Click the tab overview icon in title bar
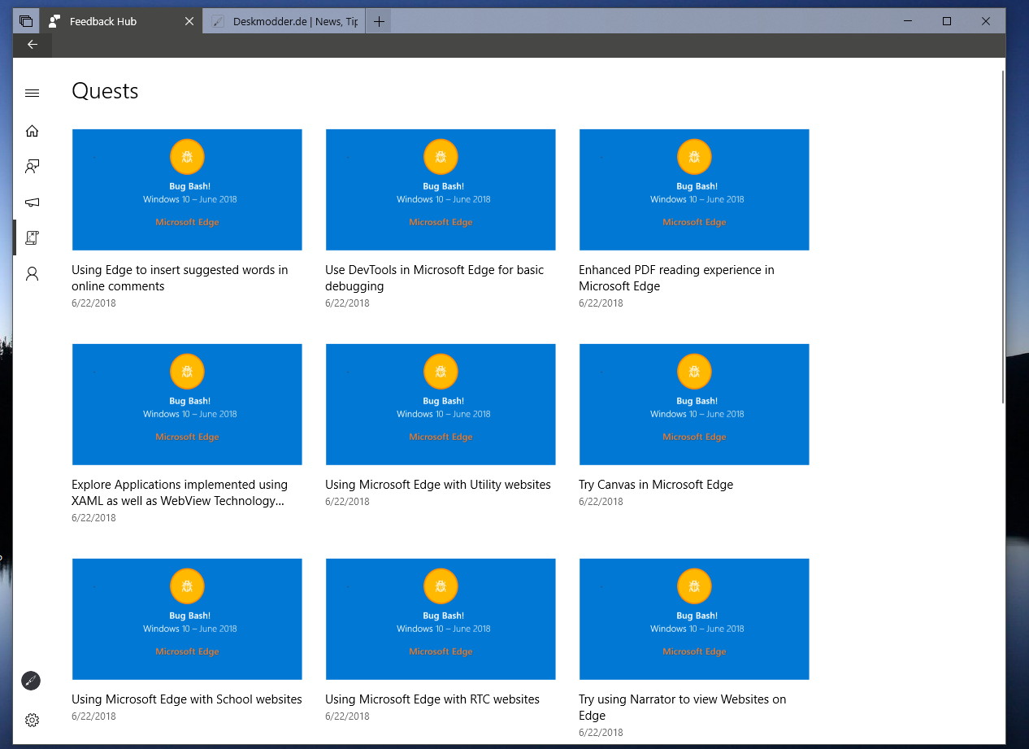The height and width of the screenshot is (749, 1029). (x=26, y=21)
